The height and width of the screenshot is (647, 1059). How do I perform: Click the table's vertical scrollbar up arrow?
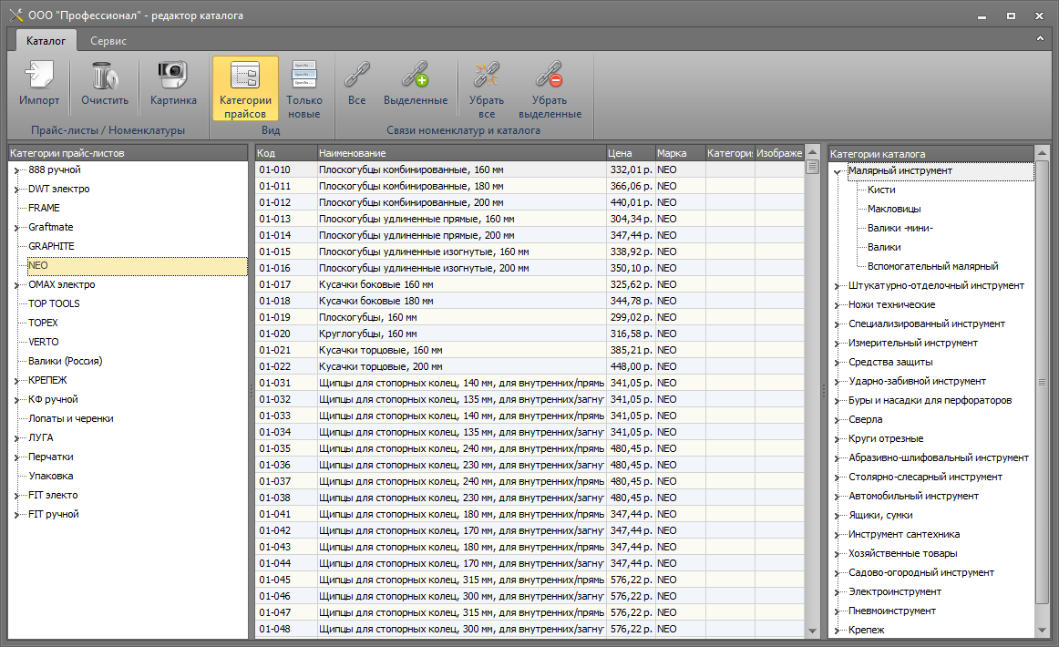[x=813, y=152]
